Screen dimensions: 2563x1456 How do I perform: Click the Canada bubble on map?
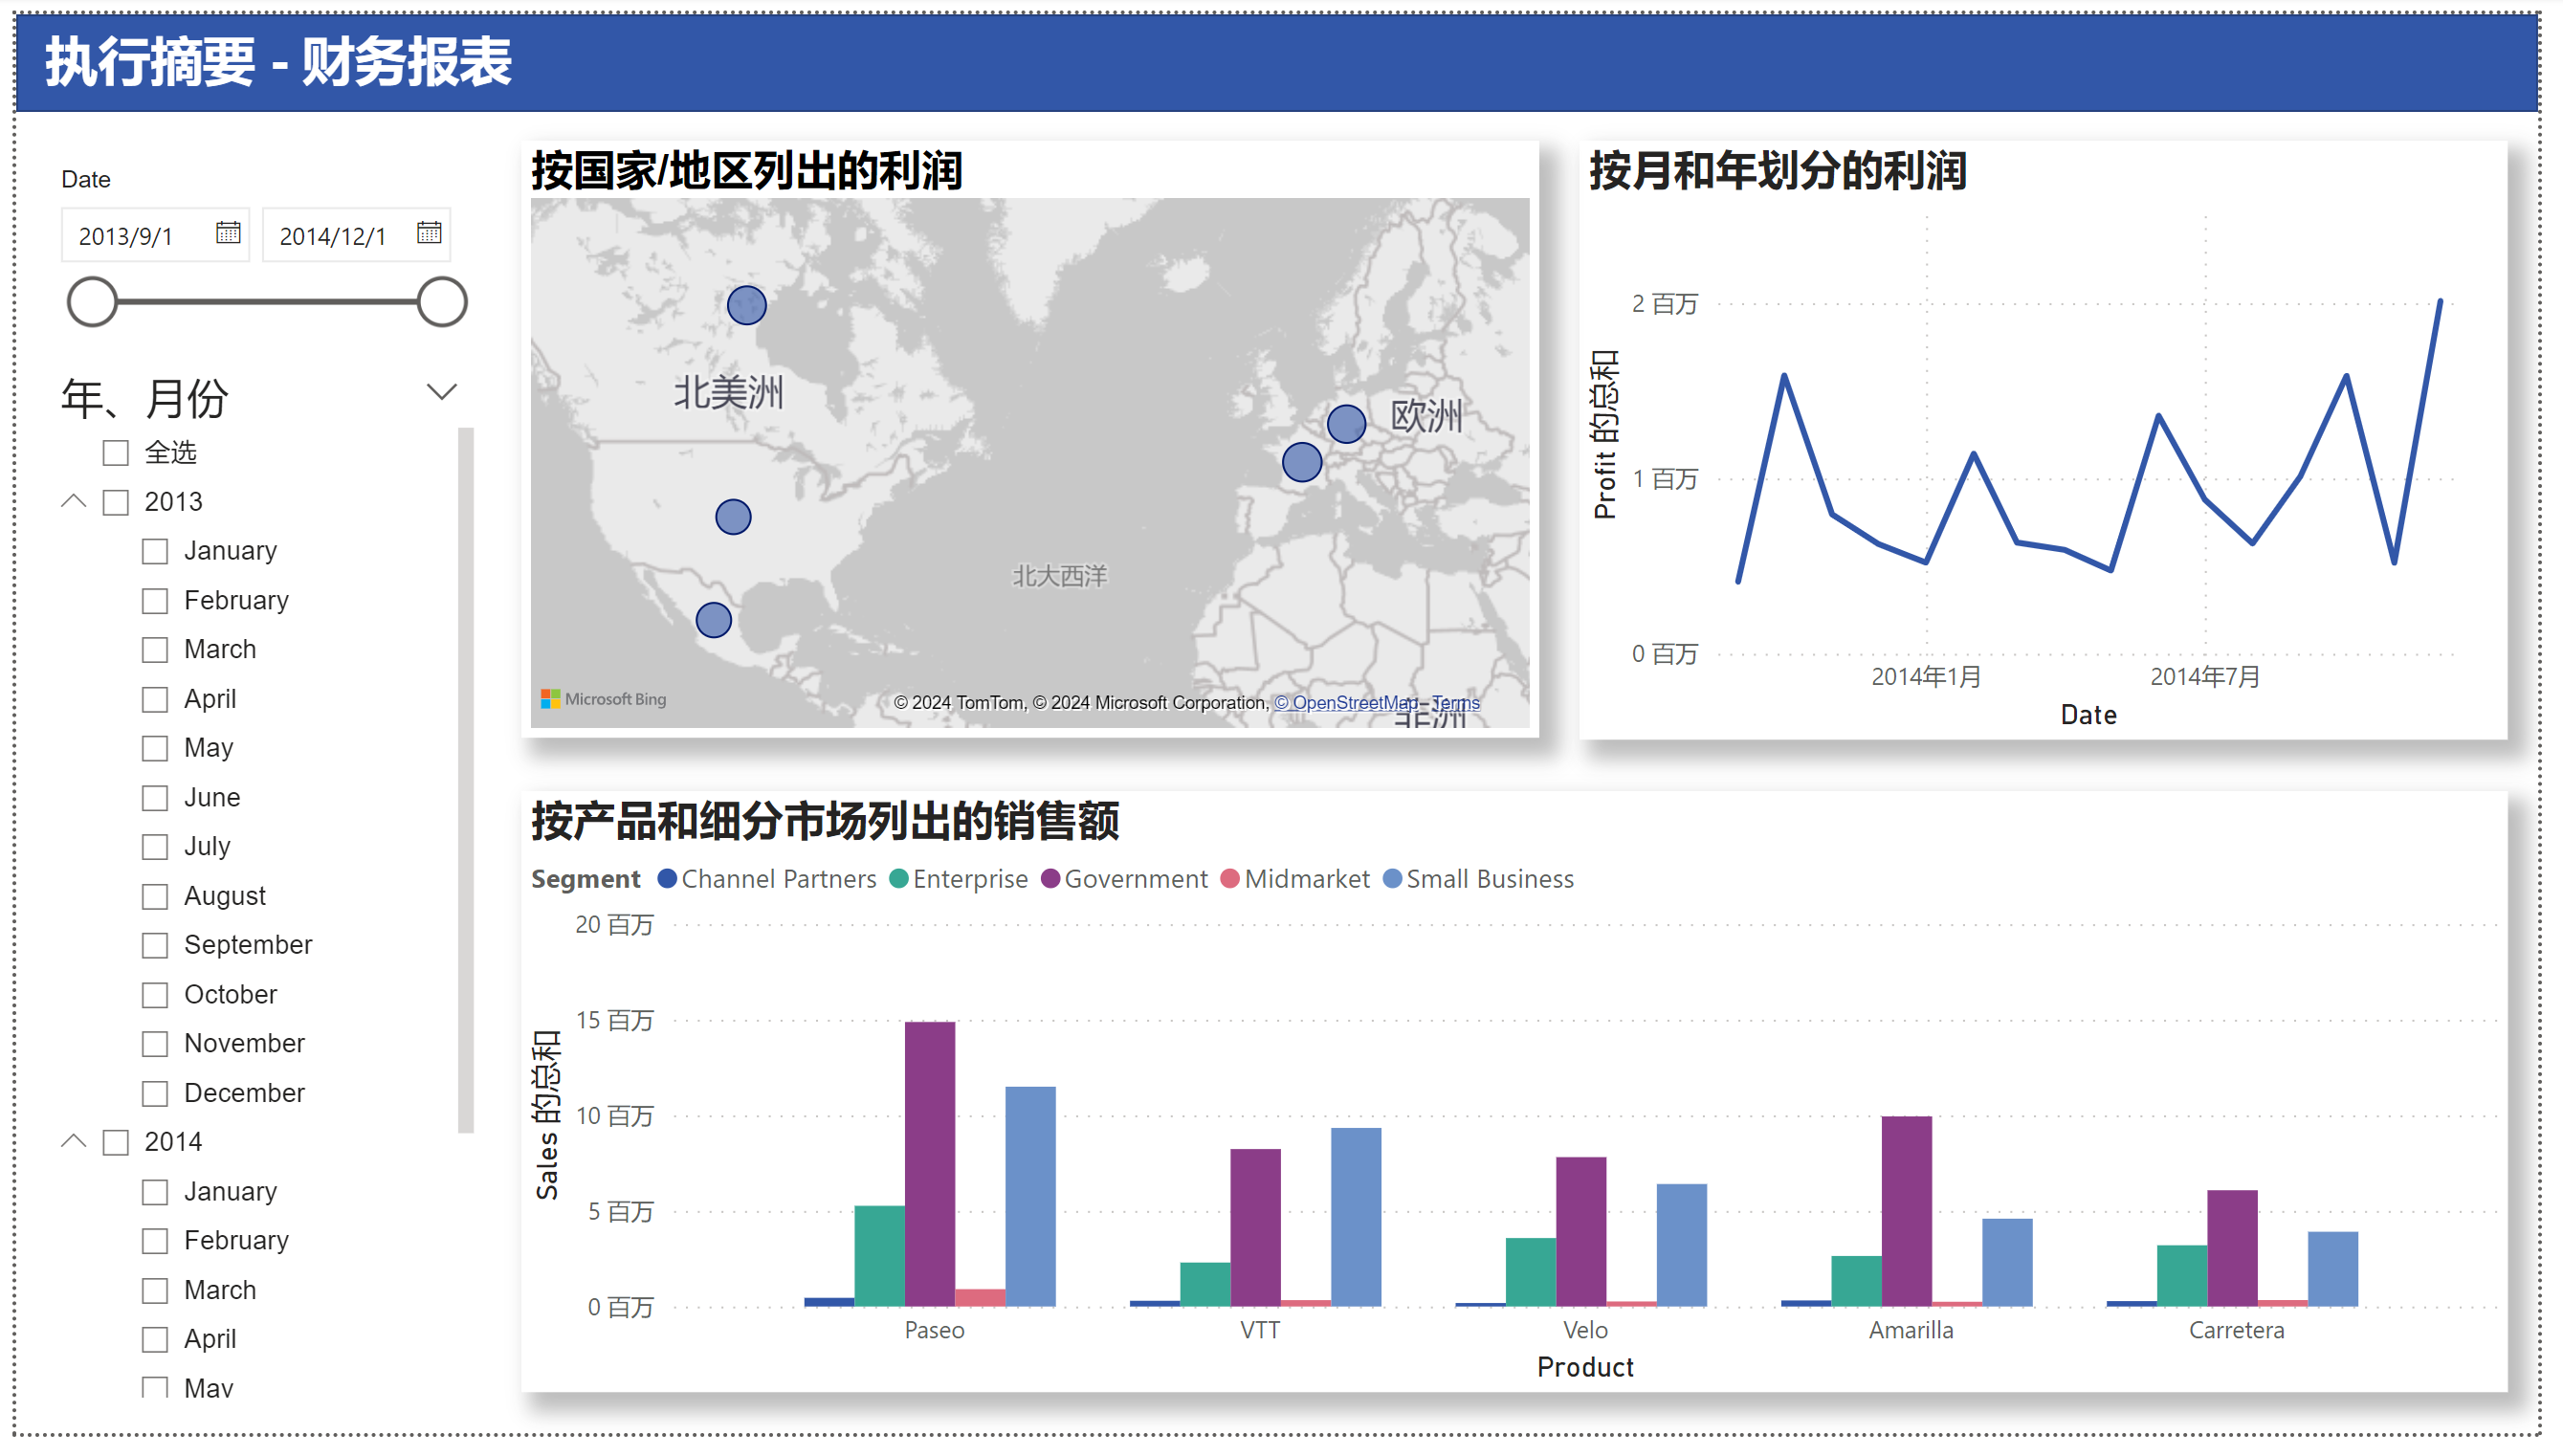tap(747, 305)
